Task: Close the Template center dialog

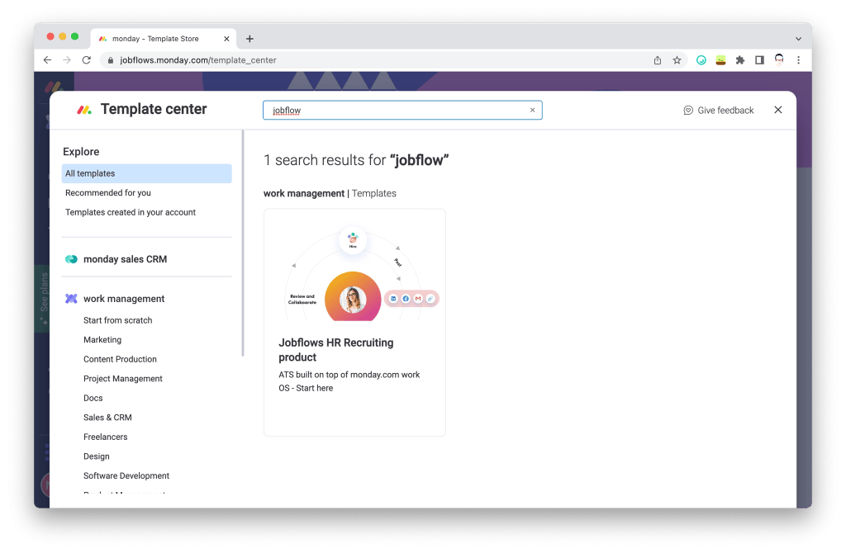Action: [777, 110]
